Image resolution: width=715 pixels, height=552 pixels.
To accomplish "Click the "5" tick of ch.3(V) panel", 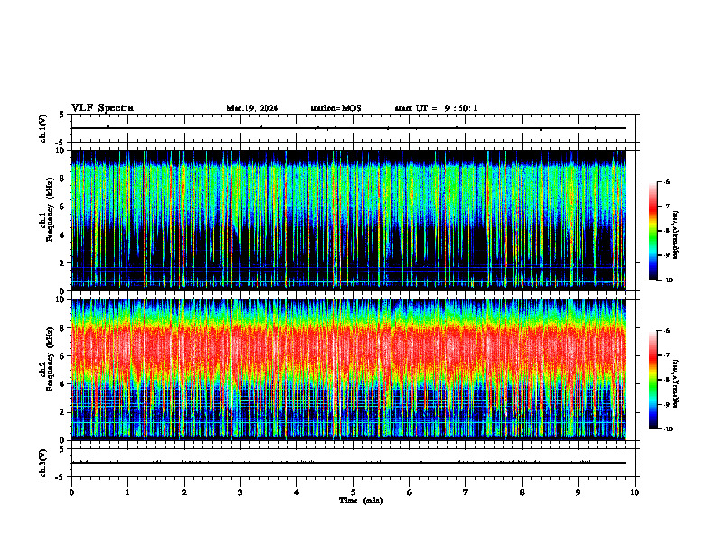I will tap(62, 449).
